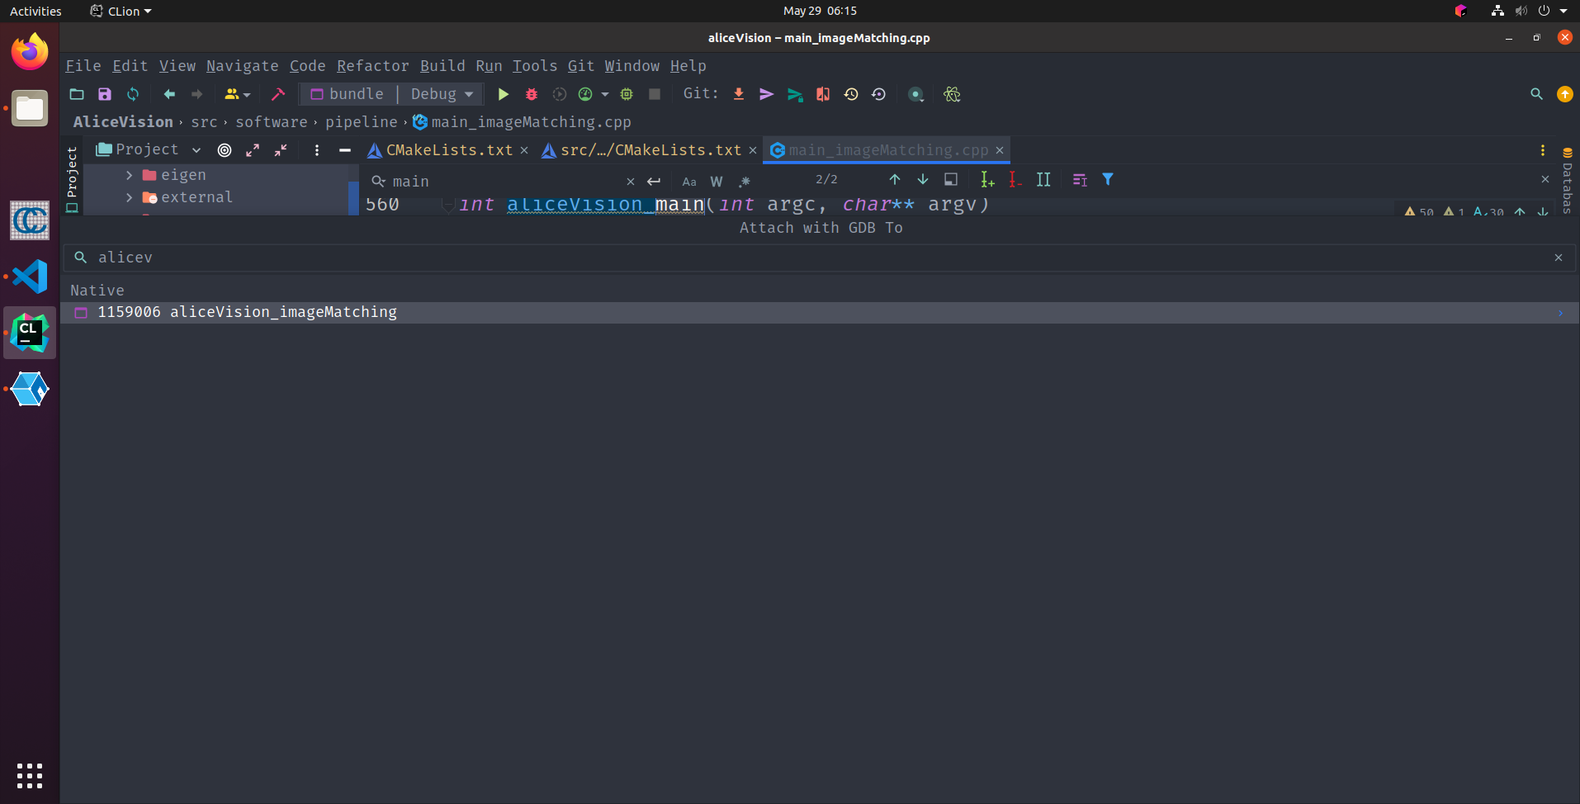Open the Navigate menu
This screenshot has width=1580, height=804.
[242, 66]
